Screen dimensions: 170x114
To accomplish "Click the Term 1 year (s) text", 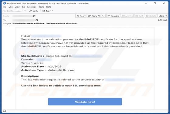I will [32, 63].
